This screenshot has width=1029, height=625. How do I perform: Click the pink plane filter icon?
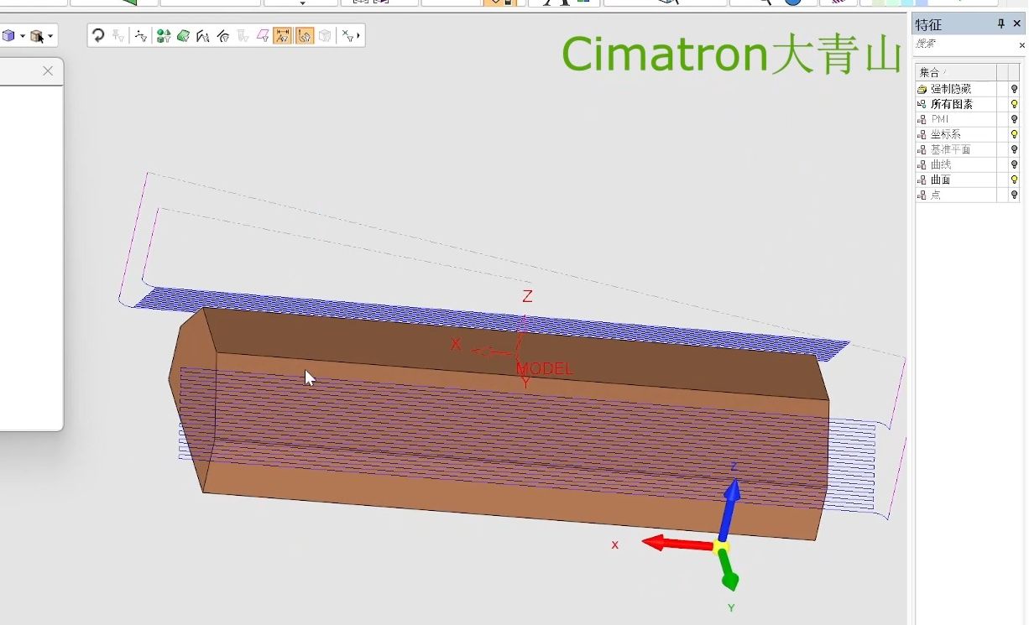click(x=263, y=35)
